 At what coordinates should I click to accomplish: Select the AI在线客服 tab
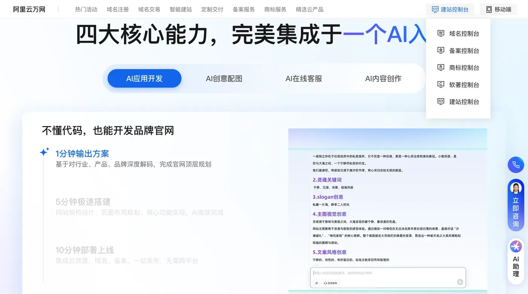(303, 79)
